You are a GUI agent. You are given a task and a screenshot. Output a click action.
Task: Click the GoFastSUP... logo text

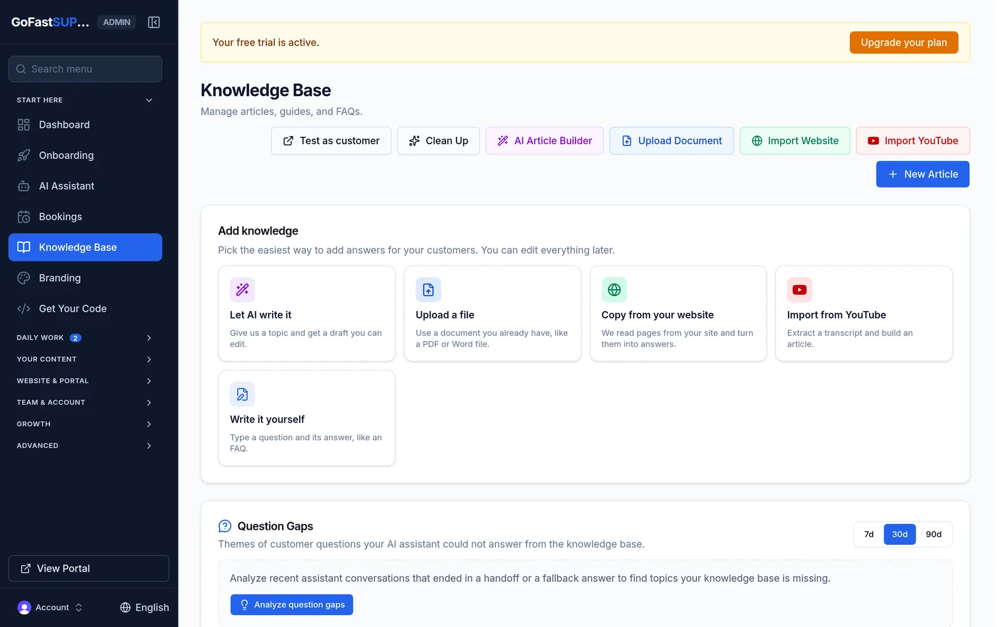click(x=50, y=22)
